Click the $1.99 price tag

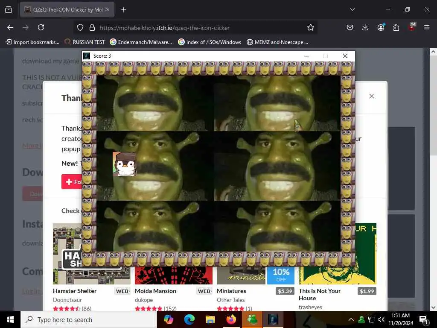pos(367,291)
